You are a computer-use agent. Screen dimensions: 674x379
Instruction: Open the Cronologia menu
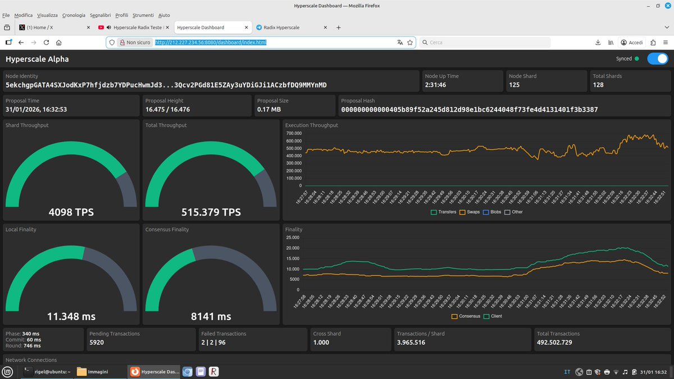click(x=74, y=15)
